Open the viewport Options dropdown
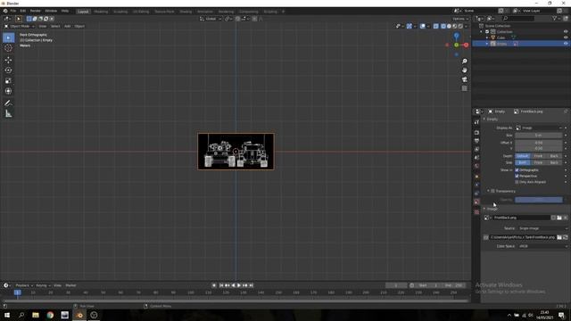This screenshot has width=571, height=321. (460, 19)
